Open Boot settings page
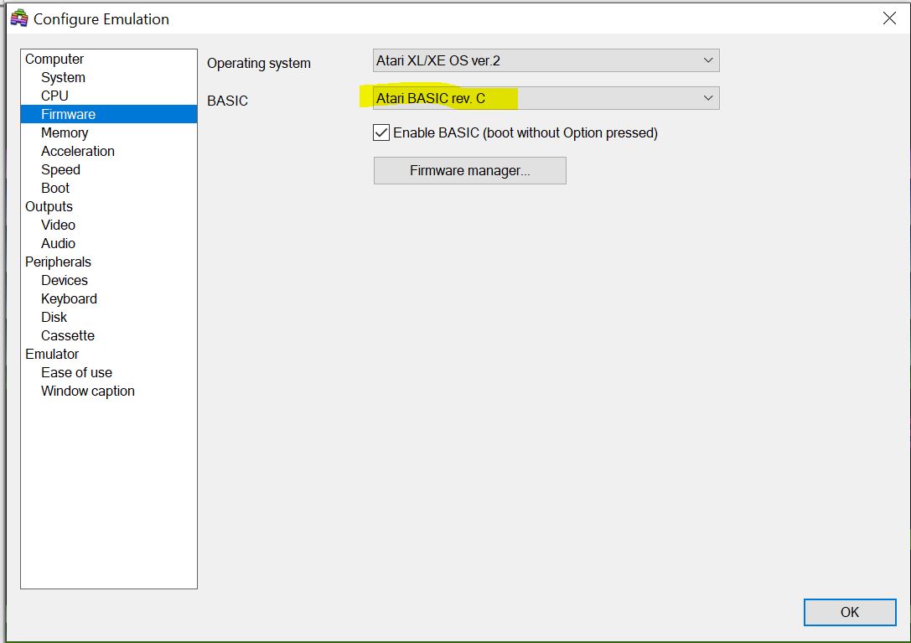 (x=55, y=188)
